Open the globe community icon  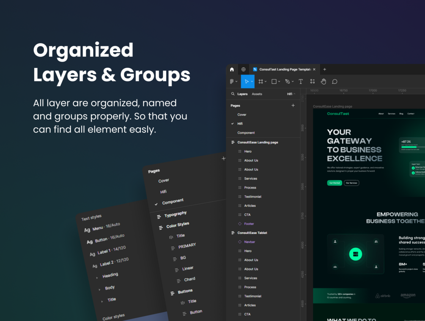click(x=244, y=69)
